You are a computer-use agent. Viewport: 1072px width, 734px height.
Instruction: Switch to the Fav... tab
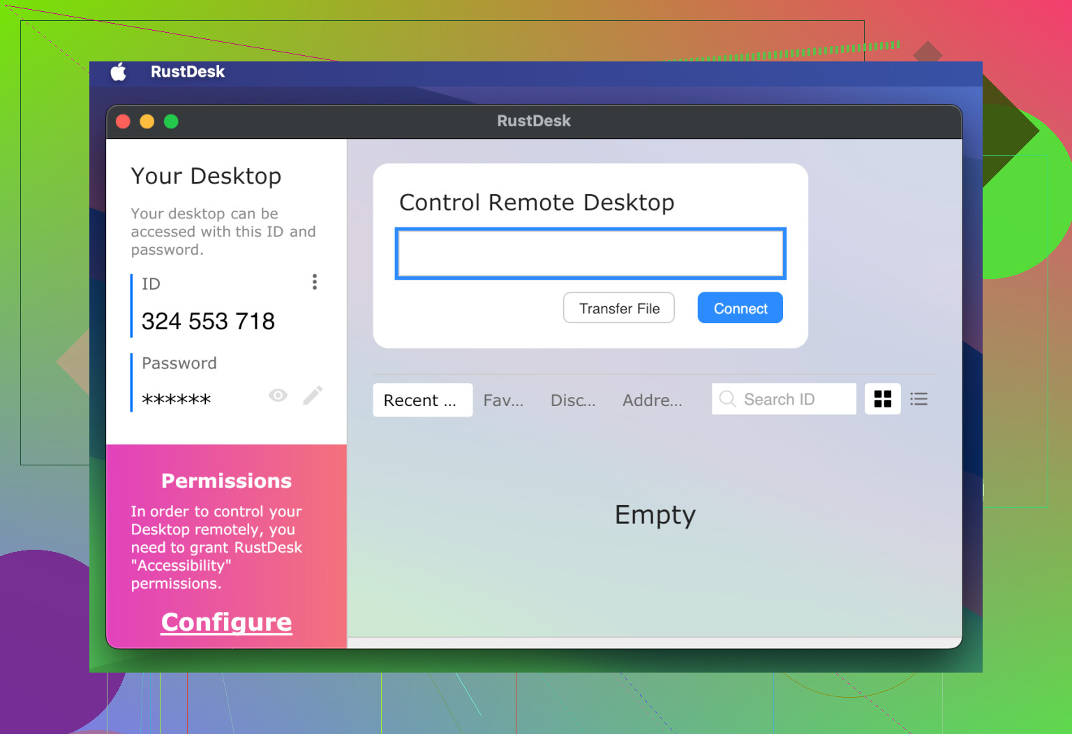tap(503, 400)
